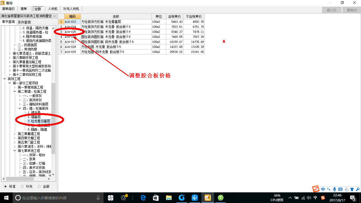Expand 五、压条、装饰线条 node

click(20, 172)
